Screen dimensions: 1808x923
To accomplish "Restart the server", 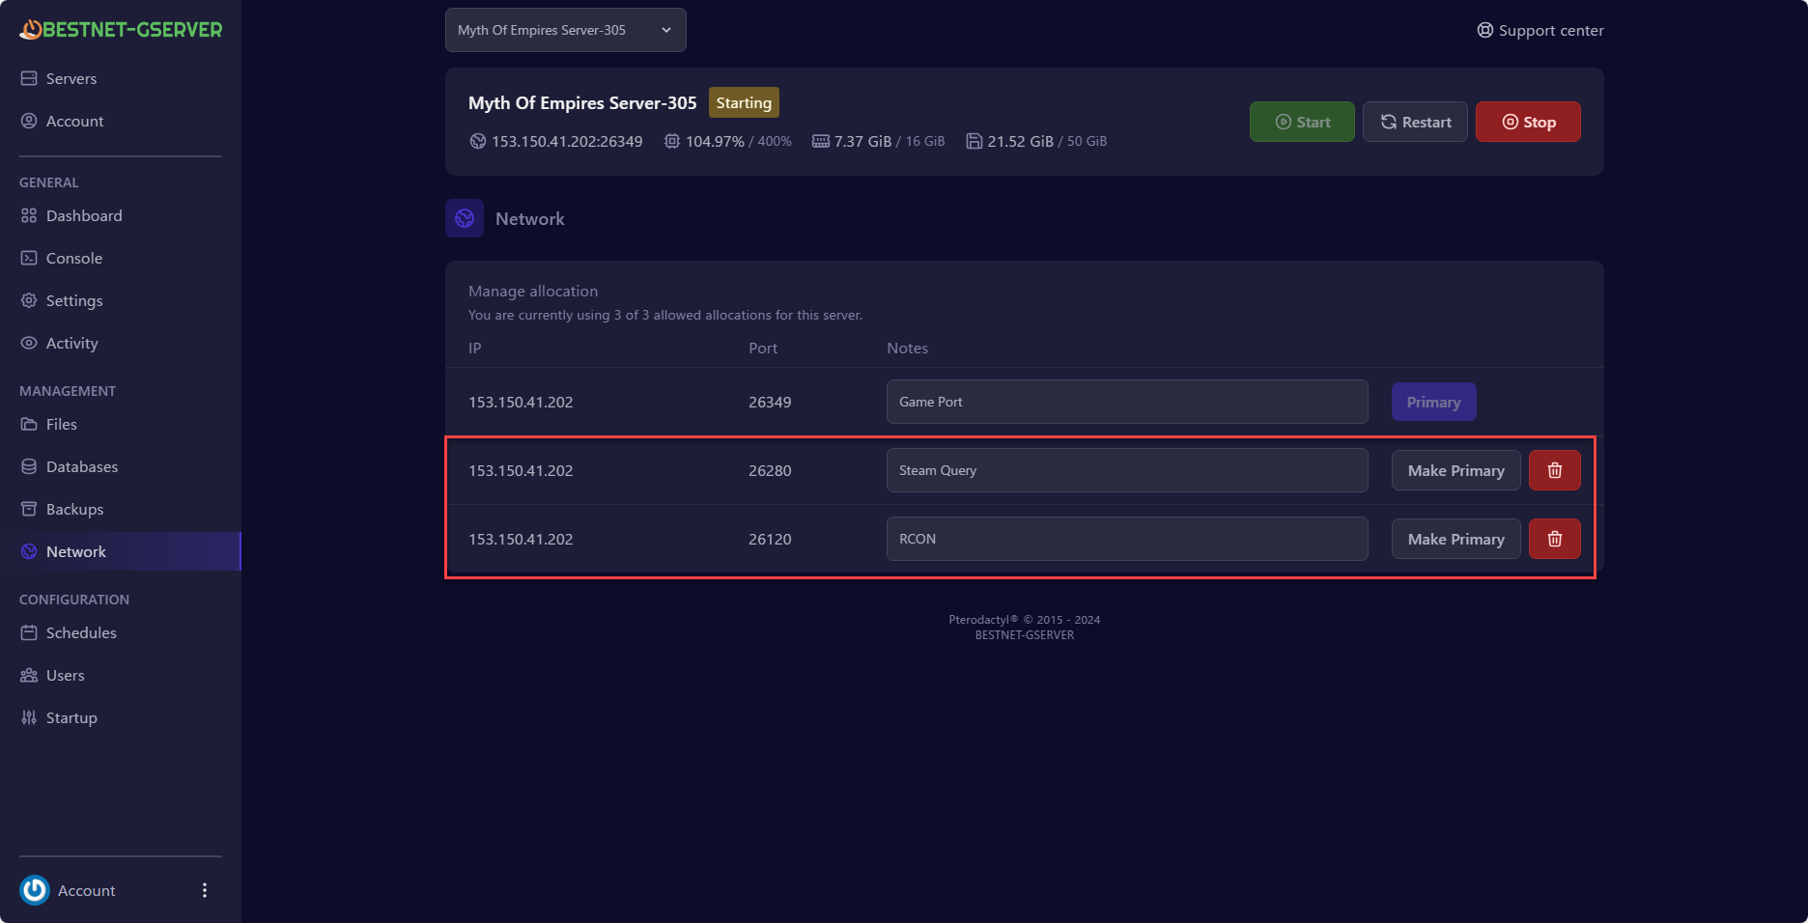I will point(1415,122).
